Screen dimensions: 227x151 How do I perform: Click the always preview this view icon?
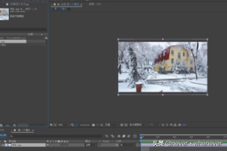point(51,125)
